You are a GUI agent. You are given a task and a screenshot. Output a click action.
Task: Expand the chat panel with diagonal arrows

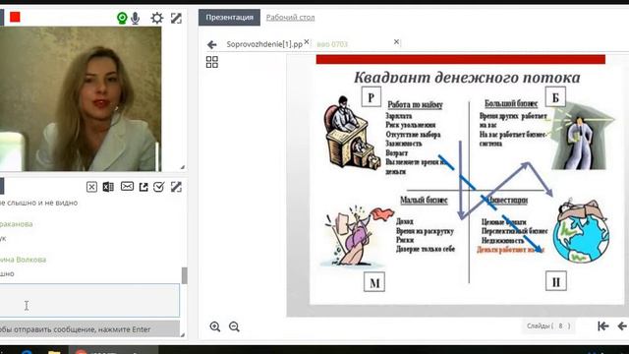click(x=176, y=187)
